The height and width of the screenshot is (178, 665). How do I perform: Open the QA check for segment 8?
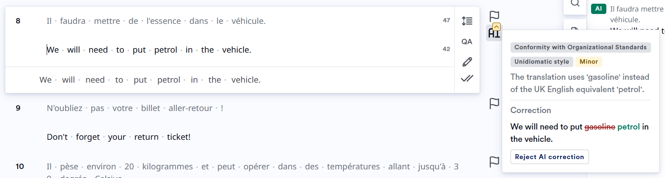pos(467,42)
